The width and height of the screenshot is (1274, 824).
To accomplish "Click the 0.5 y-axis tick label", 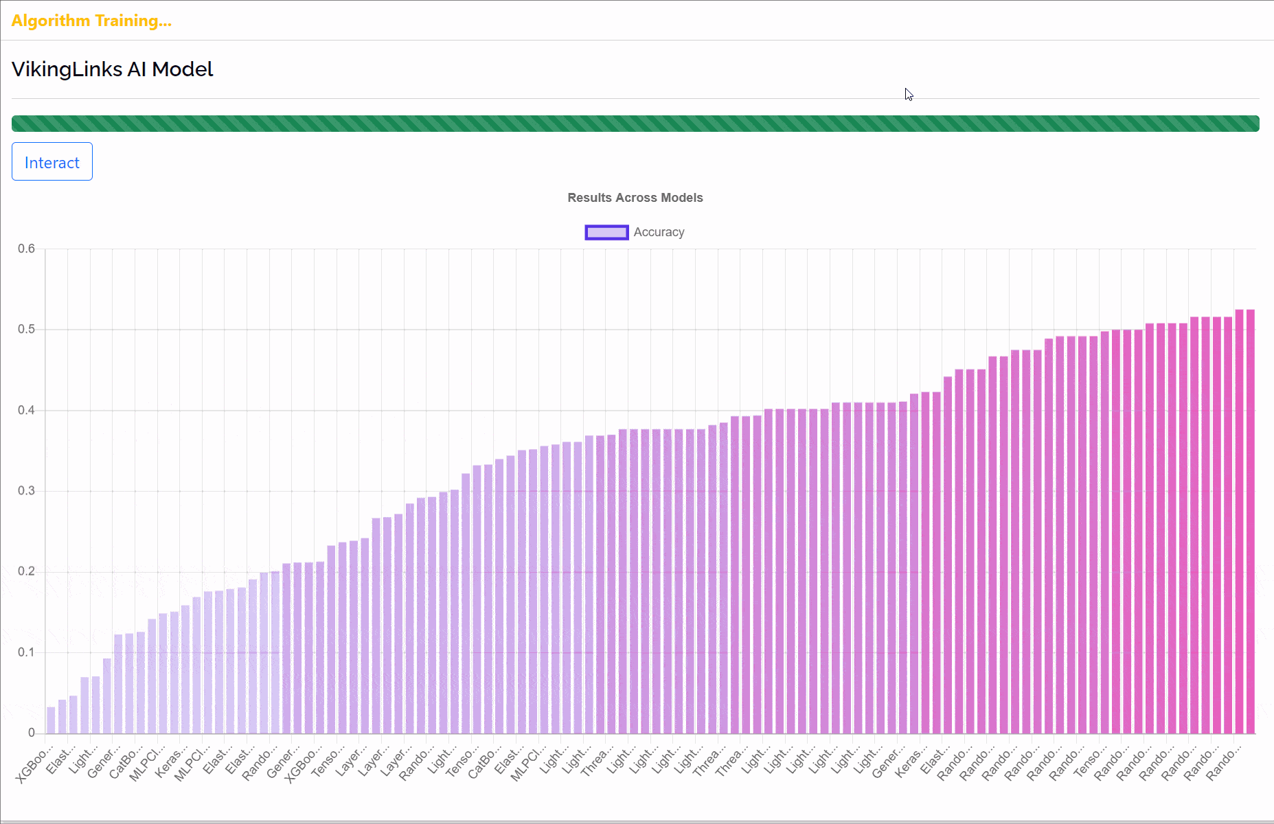I will (x=26, y=330).
